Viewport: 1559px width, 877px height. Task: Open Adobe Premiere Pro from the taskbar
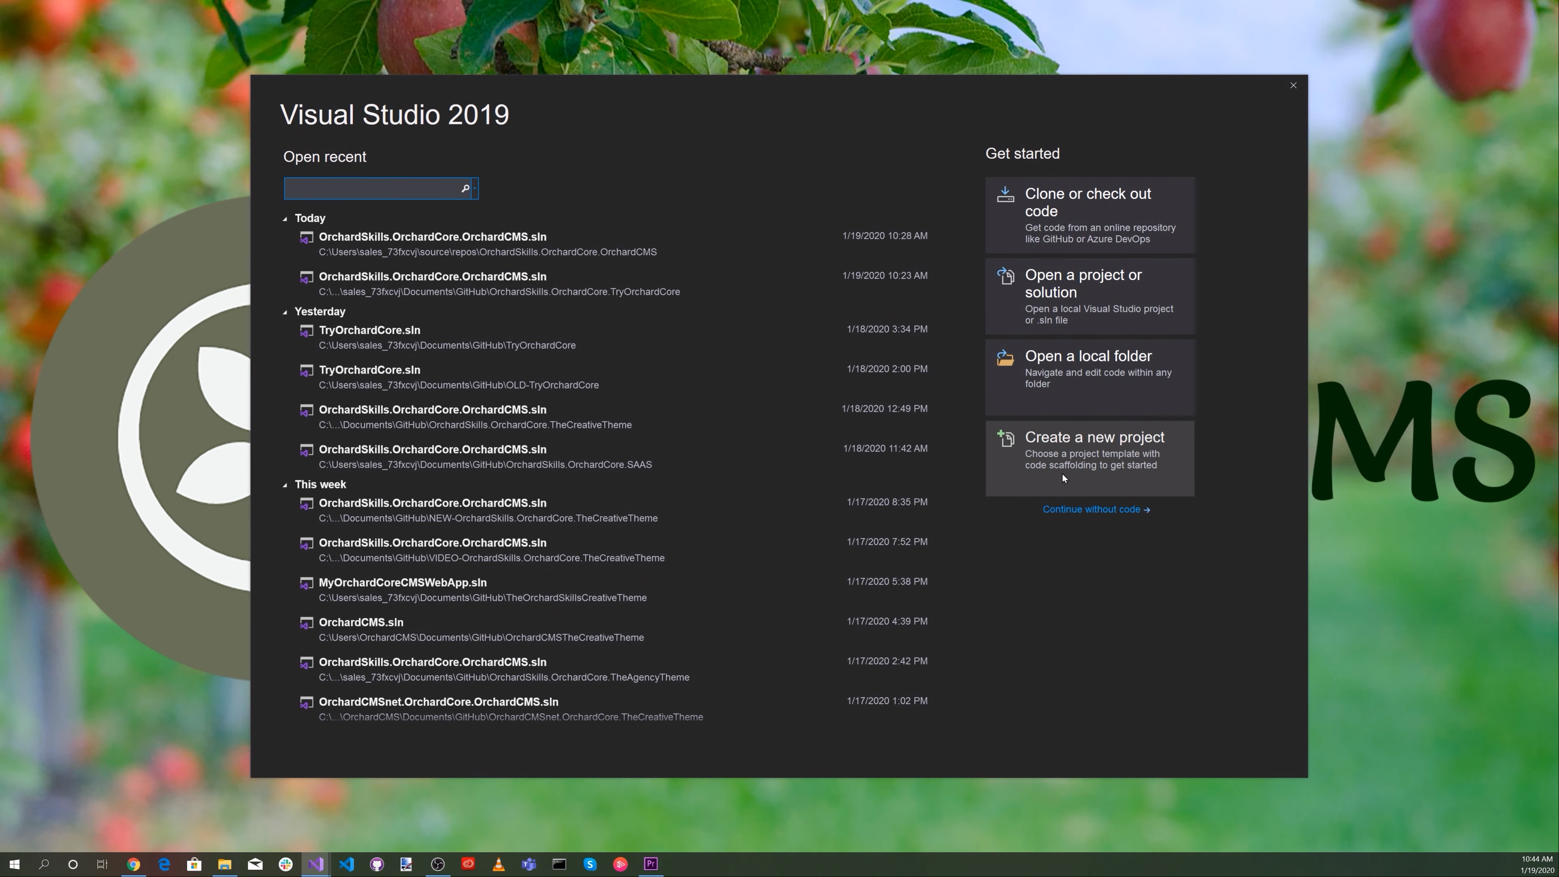click(650, 864)
